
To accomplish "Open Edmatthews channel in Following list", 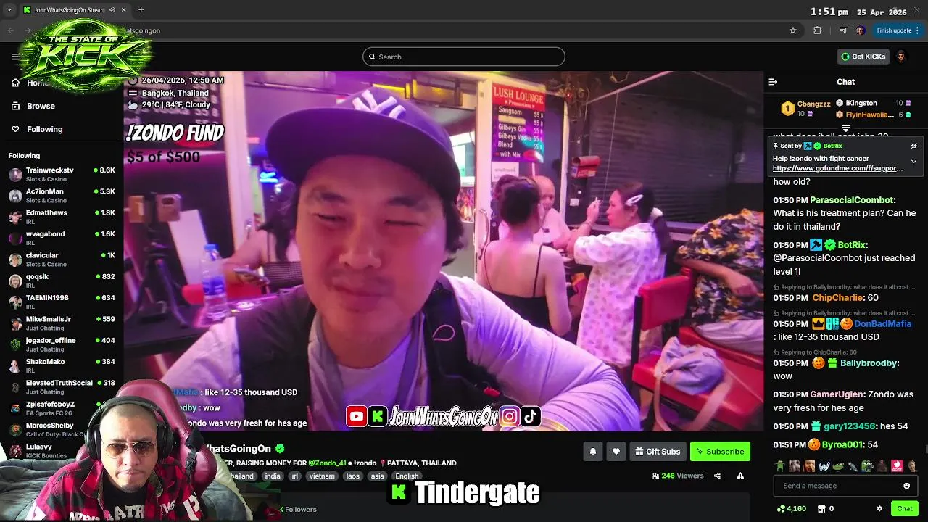I will [62, 217].
